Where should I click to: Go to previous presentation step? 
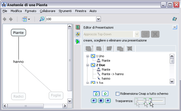(94, 101)
